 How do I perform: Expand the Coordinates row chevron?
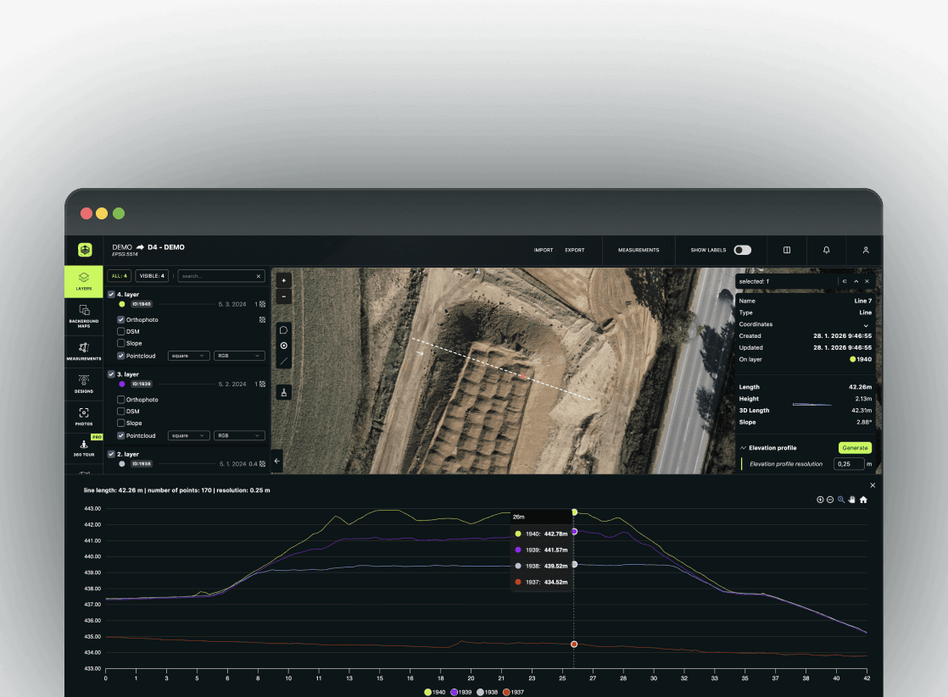[x=866, y=325]
